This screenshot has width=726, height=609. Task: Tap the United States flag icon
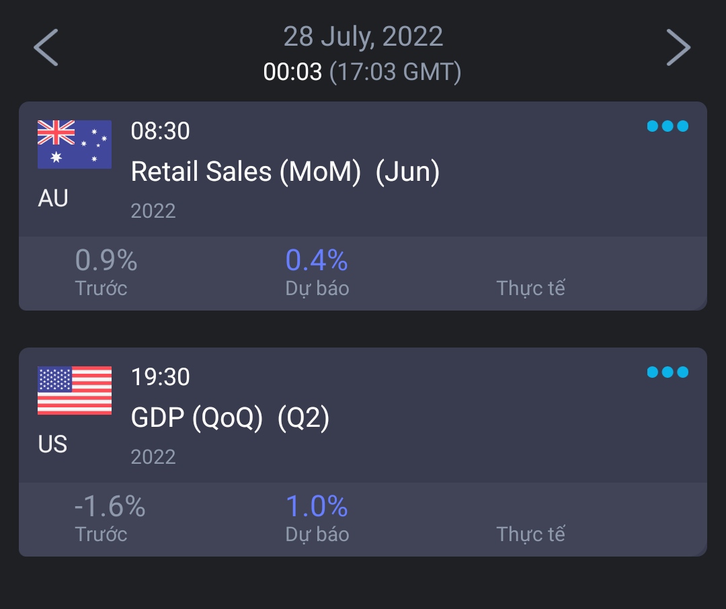tap(75, 391)
